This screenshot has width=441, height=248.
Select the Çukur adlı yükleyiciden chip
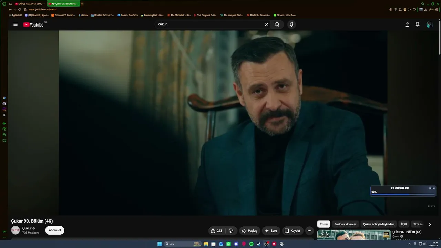[x=379, y=224]
